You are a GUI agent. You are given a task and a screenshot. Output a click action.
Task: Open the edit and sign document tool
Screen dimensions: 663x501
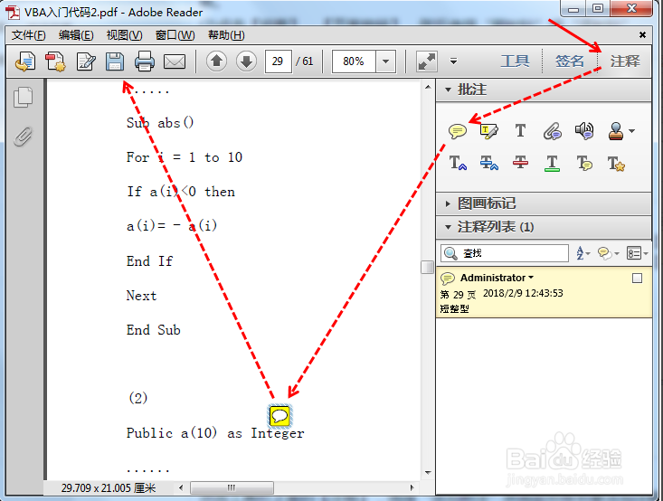[85, 61]
